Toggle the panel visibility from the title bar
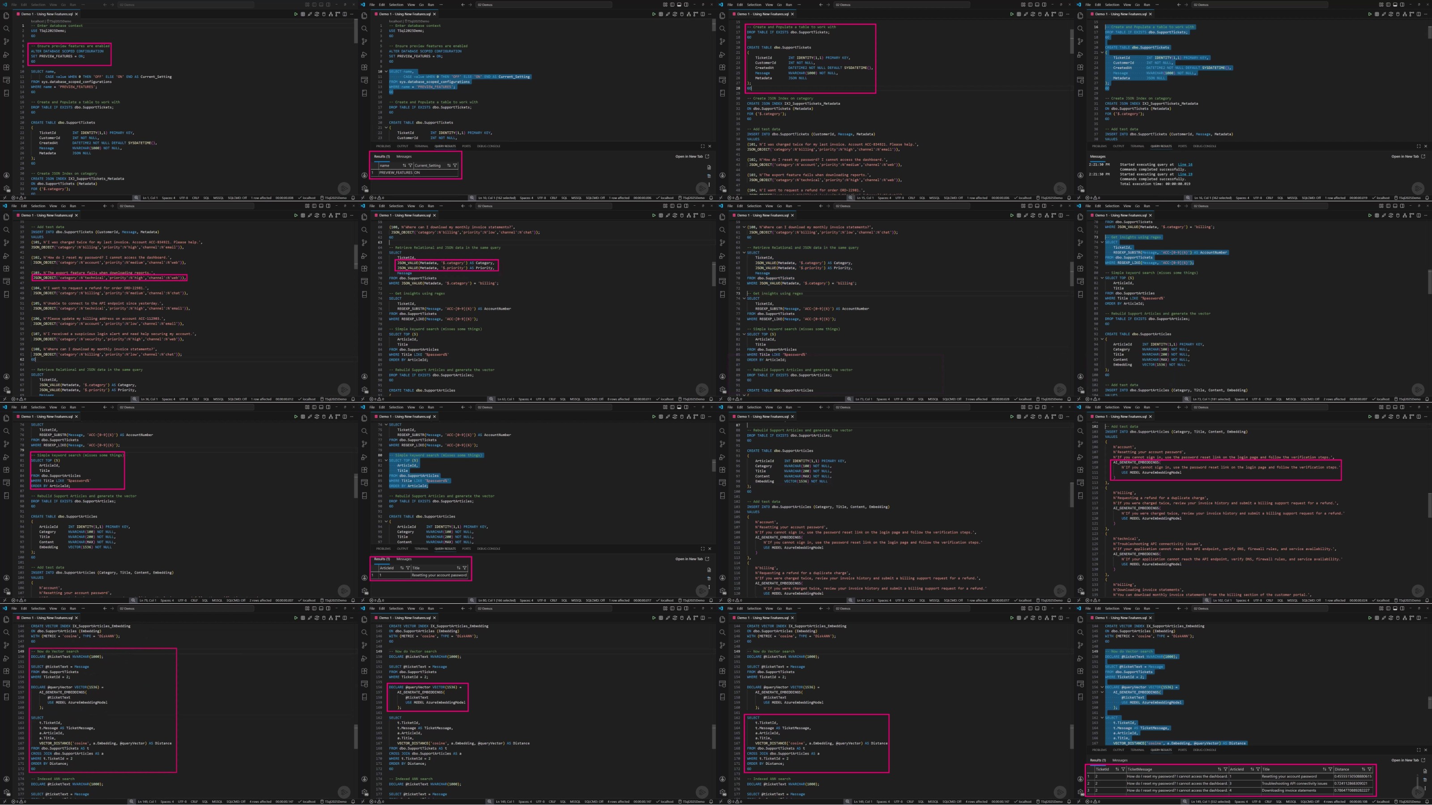 pos(679,4)
